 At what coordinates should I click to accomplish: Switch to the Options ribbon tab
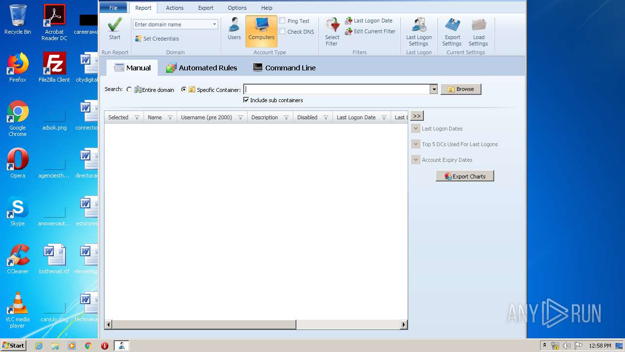(x=237, y=8)
